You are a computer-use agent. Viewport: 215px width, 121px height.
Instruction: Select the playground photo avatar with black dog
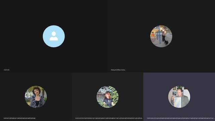(161, 36)
